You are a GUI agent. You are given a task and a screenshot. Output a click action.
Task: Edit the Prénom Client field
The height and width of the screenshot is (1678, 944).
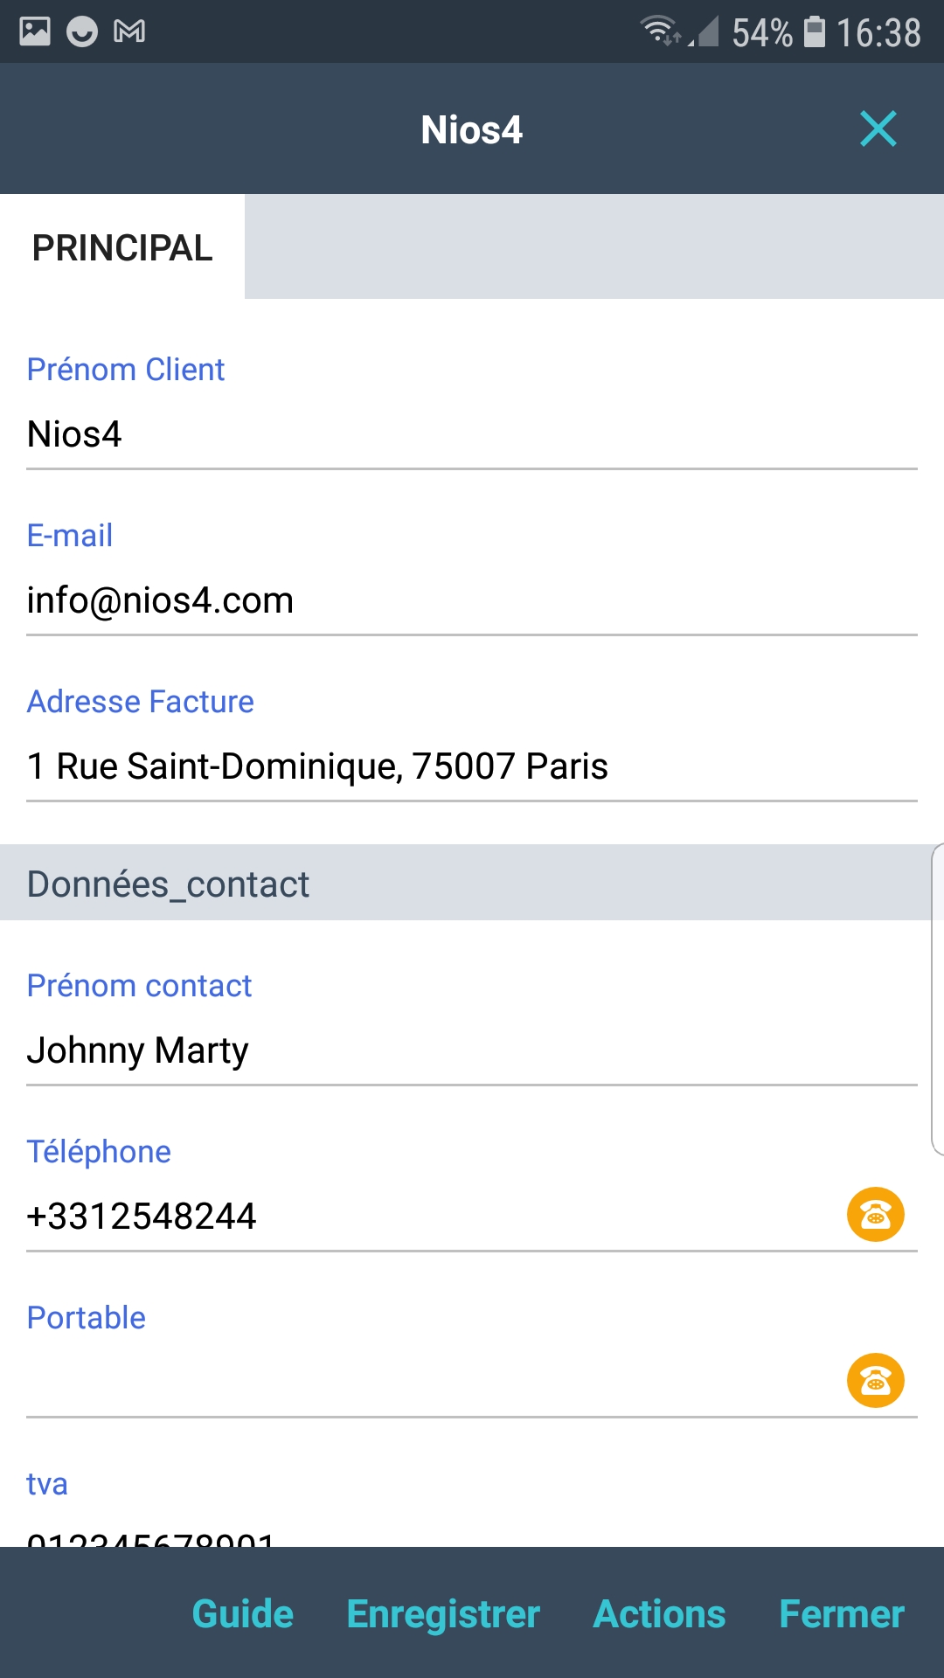[x=472, y=434]
